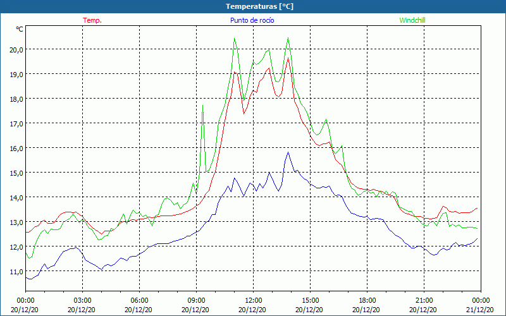Screen dimensions: 506x316
Task: Click the green Windchill spike just after 09:00
Action: (202, 106)
